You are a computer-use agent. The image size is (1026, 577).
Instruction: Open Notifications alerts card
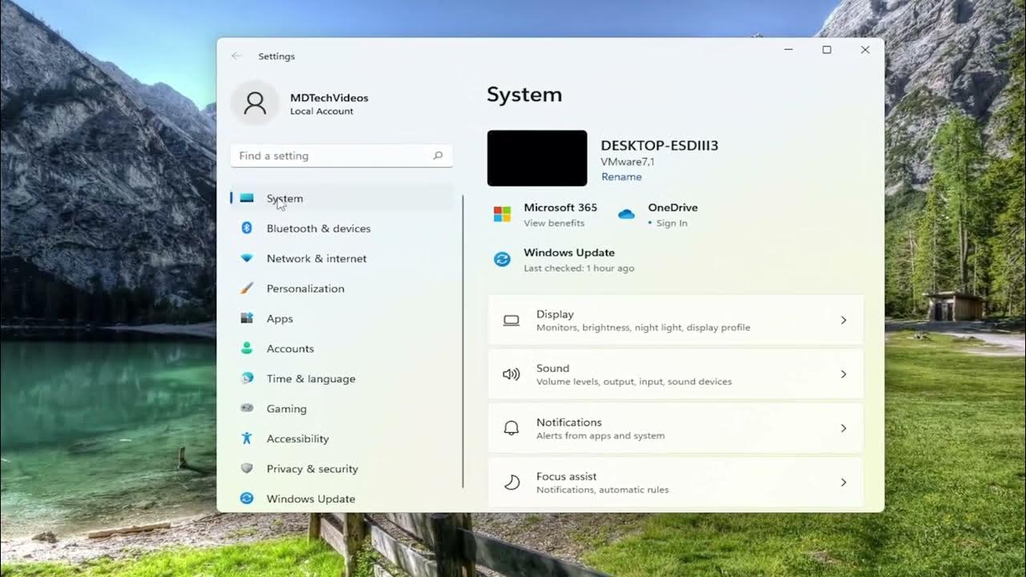tap(676, 428)
